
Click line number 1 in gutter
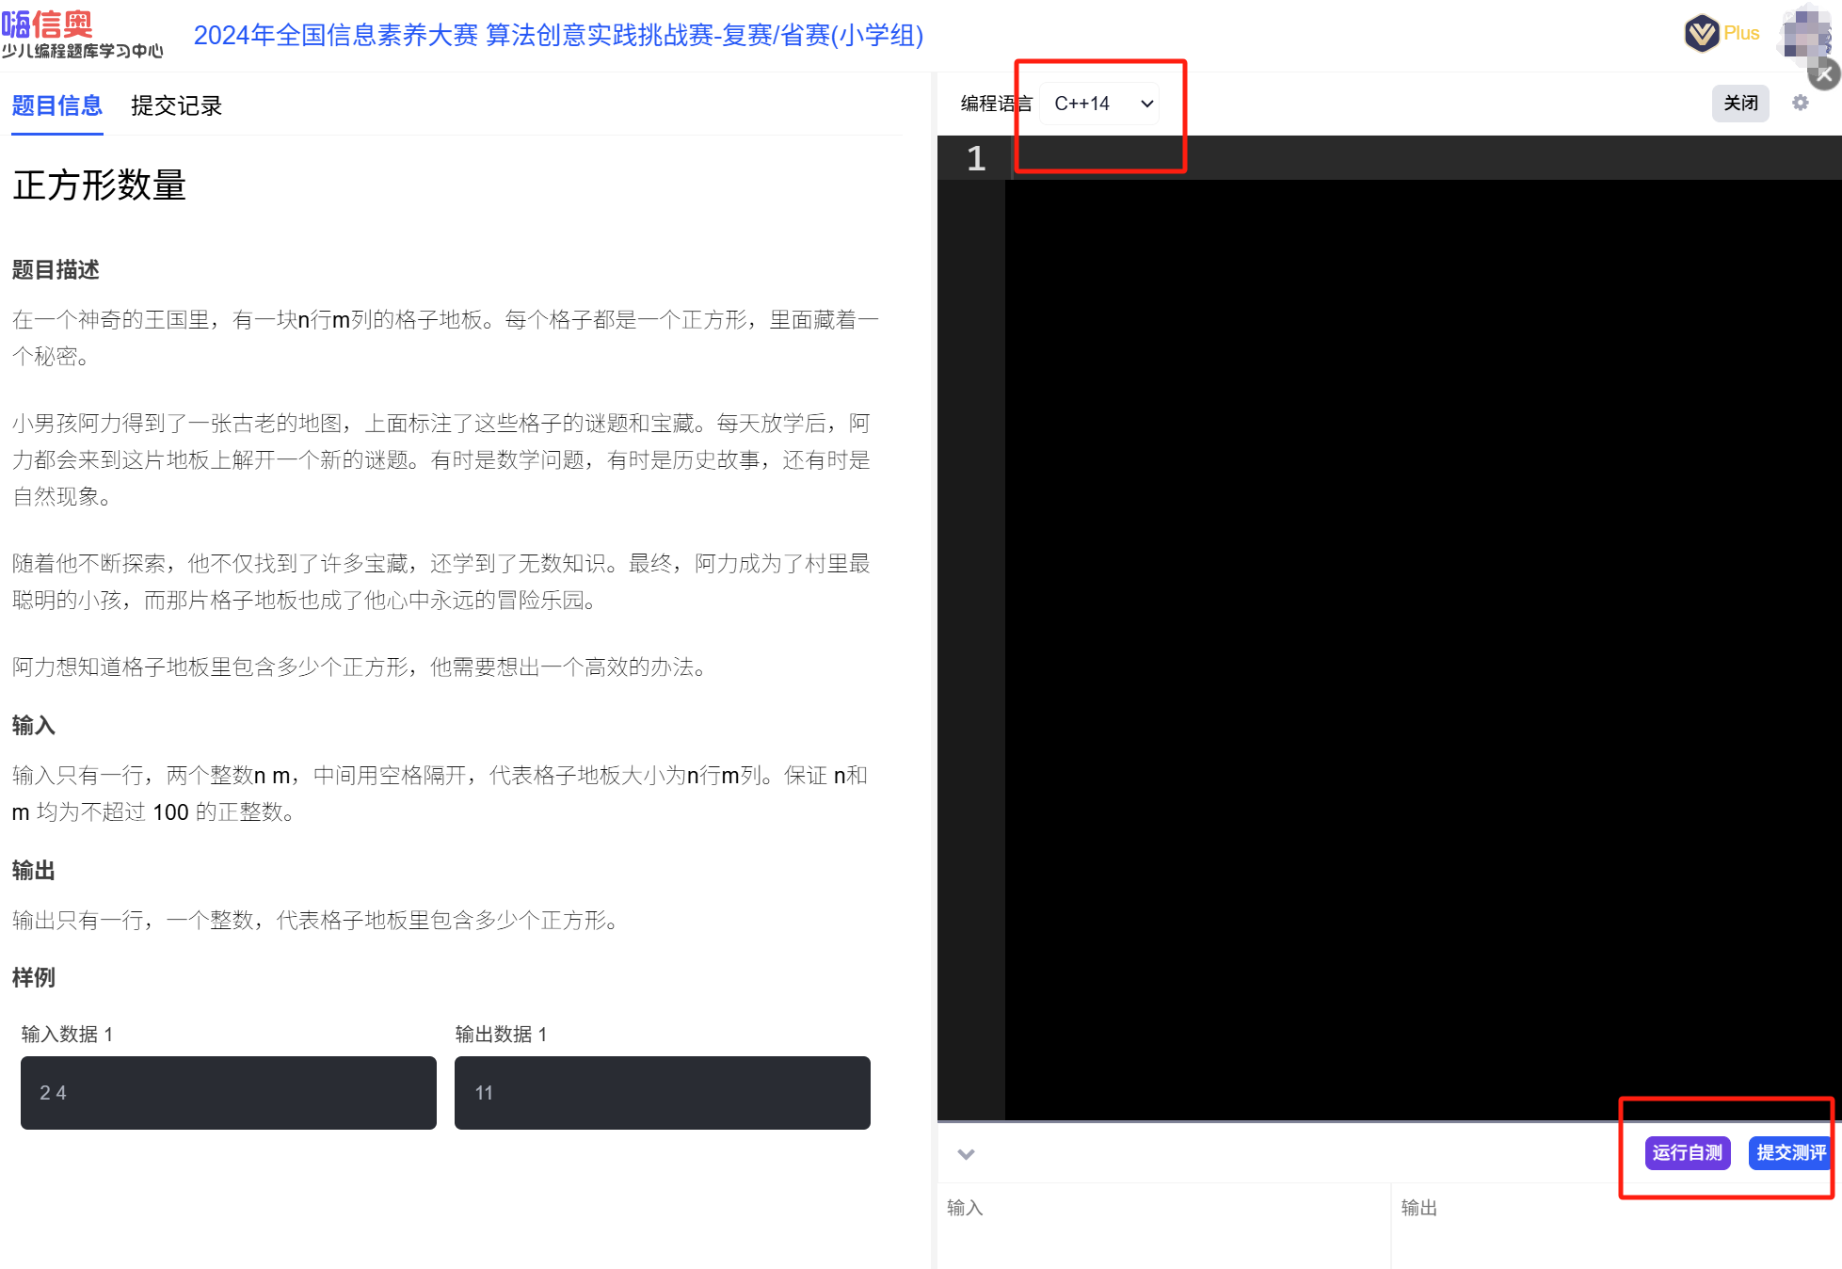pos(975,158)
